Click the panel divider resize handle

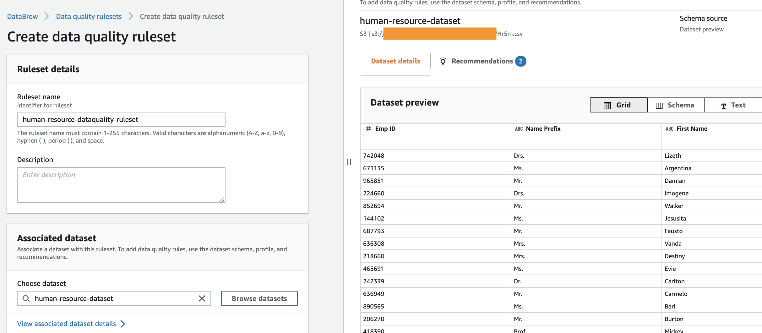pos(349,162)
